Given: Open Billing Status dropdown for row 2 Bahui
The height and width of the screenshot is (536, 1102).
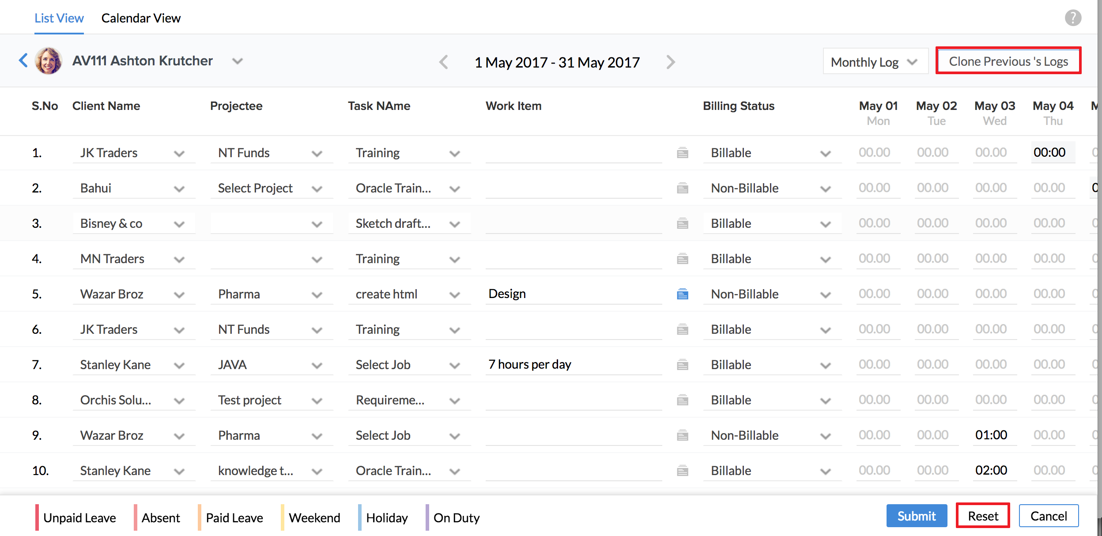Looking at the screenshot, I should click(x=772, y=189).
